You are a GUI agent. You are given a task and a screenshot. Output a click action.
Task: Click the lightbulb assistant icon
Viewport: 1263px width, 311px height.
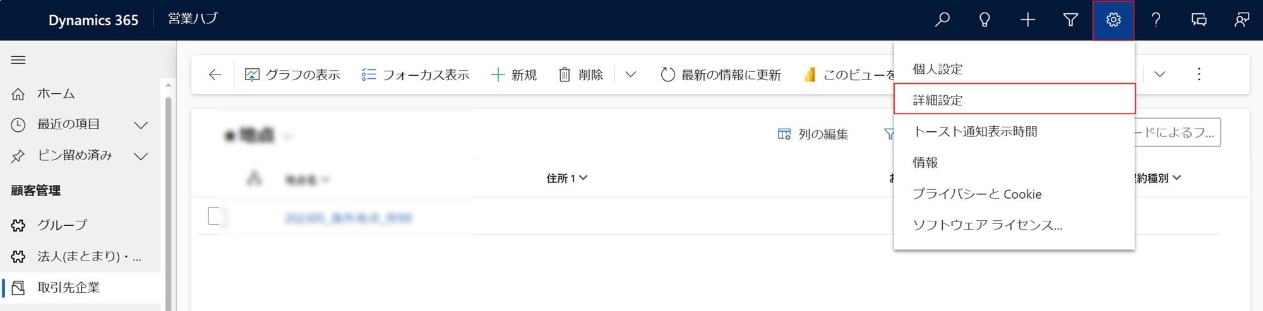985,20
